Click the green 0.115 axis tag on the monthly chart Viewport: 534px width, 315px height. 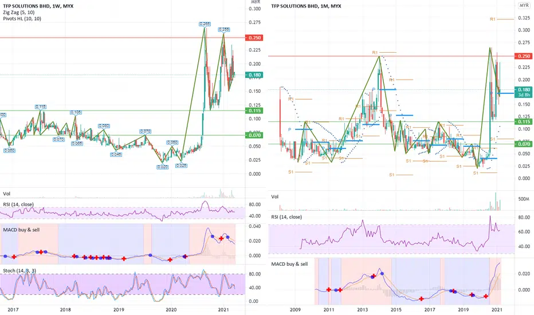[524, 122]
